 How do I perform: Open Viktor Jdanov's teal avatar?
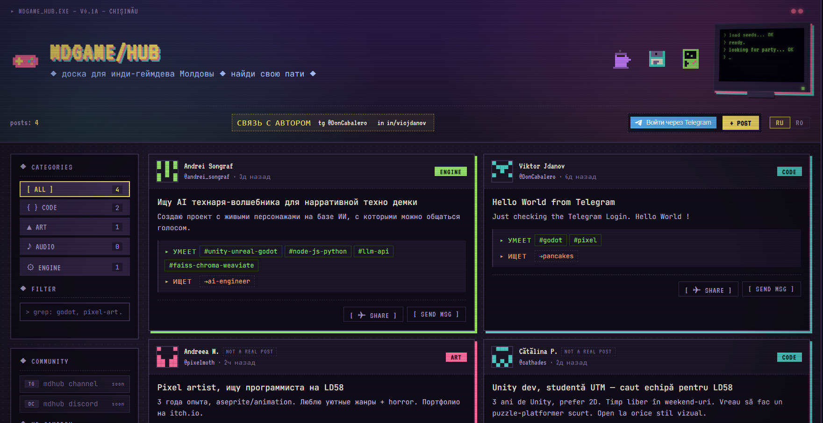point(502,171)
